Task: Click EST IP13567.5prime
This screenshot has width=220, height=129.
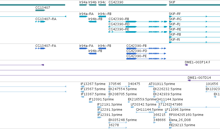Action: (x=93, y=89)
